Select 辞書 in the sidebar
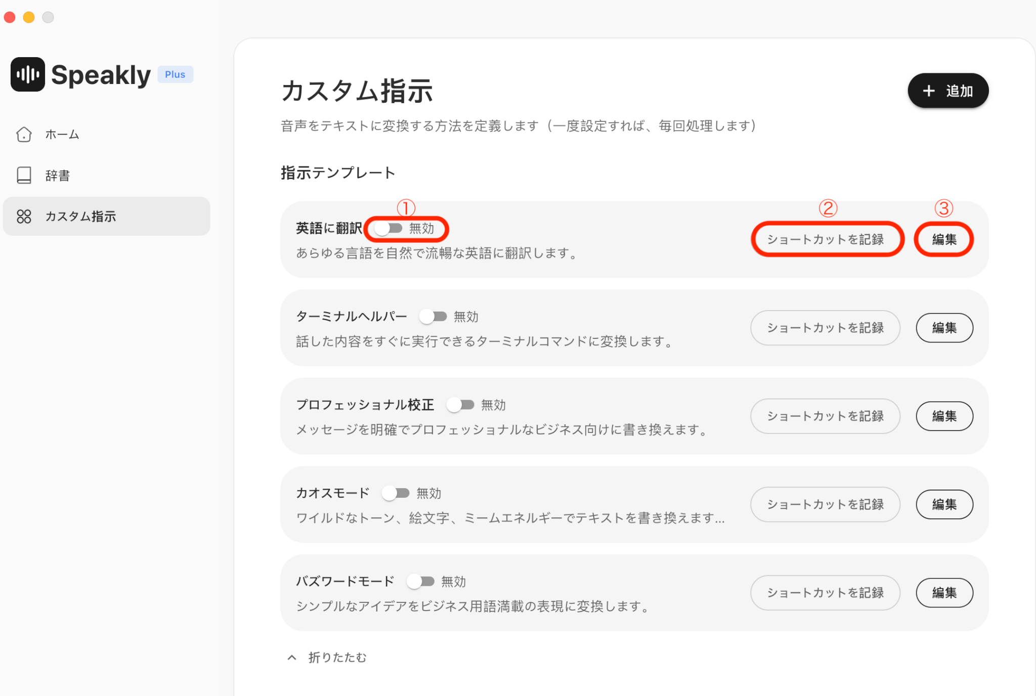The image size is (1036, 696). click(57, 176)
